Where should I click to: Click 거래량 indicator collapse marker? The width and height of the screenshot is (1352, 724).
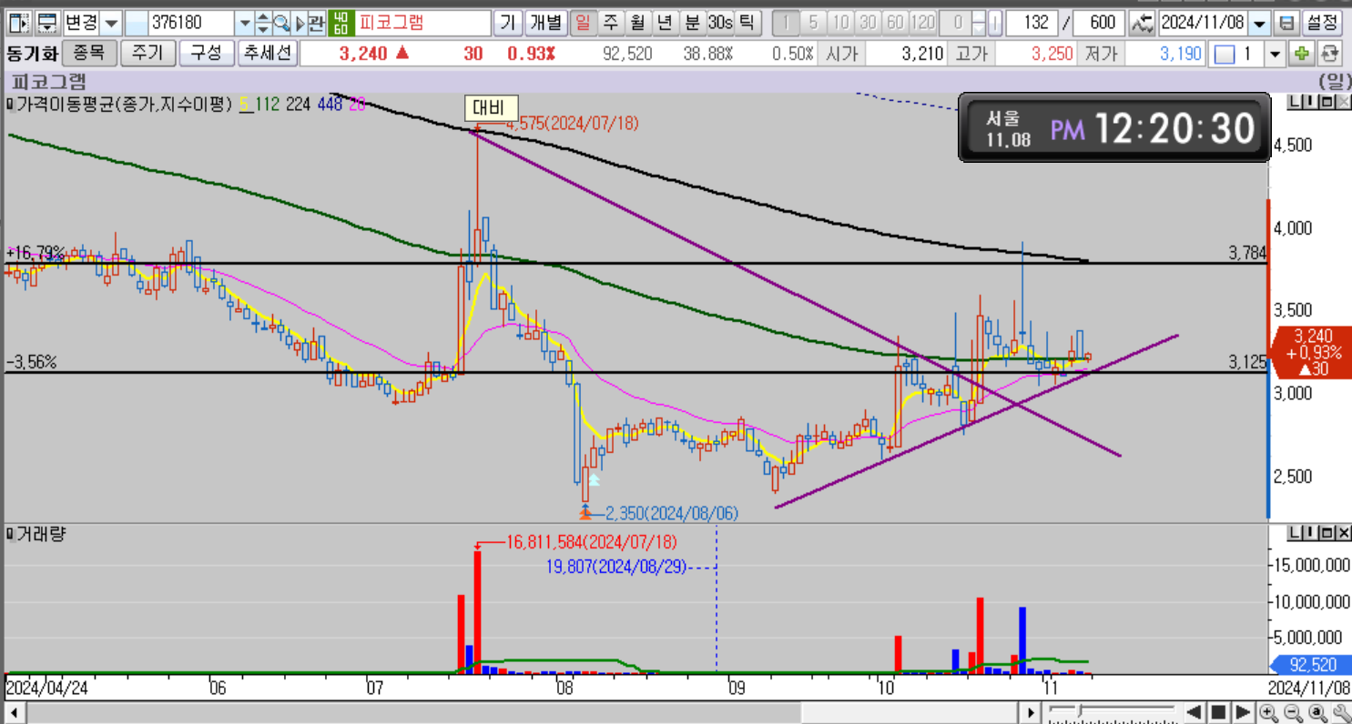point(10,534)
